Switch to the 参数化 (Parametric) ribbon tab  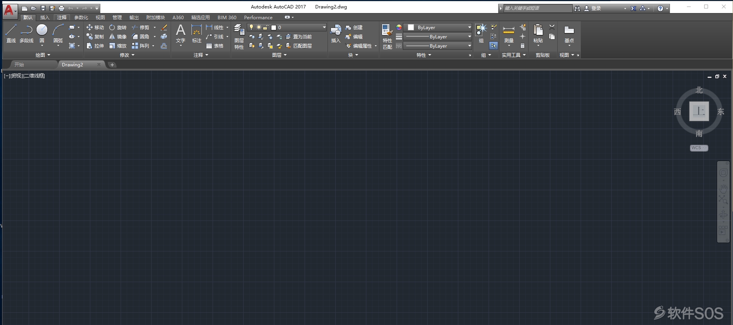click(x=81, y=17)
